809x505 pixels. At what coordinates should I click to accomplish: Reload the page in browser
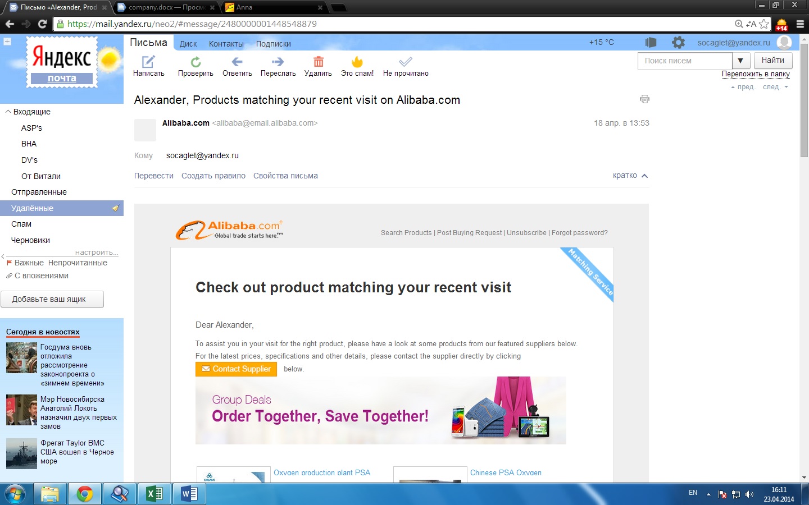pos(42,24)
